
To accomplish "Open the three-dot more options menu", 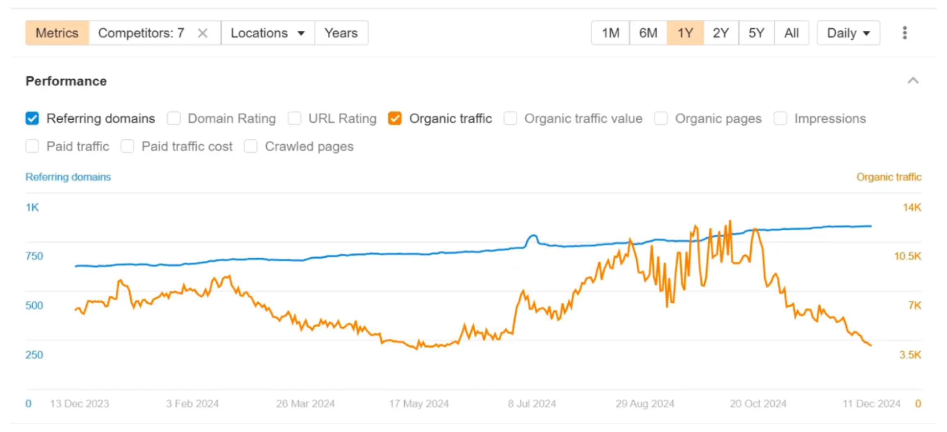I will [x=904, y=33].
